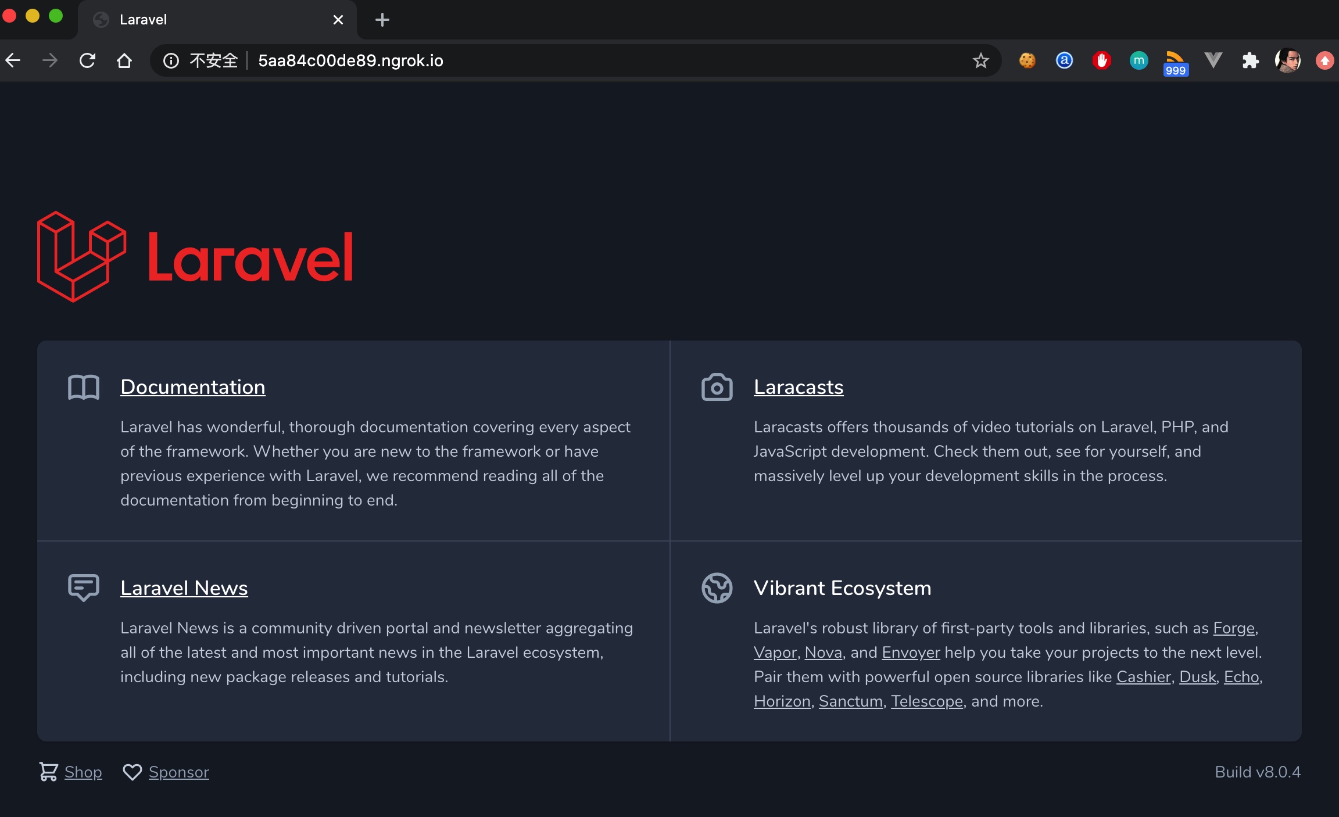Click the shopping cart icon
Screen dimensions: 1339x817
click(x=49, y=772)
